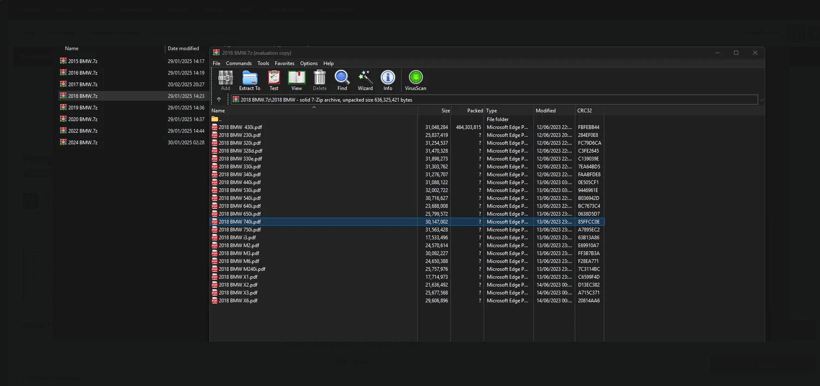The image size is (820, 386).
Task: Click the Add archive toolbar icon
Action: coord(225,80)
